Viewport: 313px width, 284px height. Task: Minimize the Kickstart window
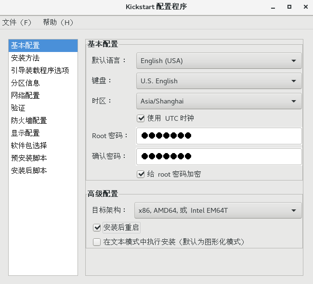(273, 7)
